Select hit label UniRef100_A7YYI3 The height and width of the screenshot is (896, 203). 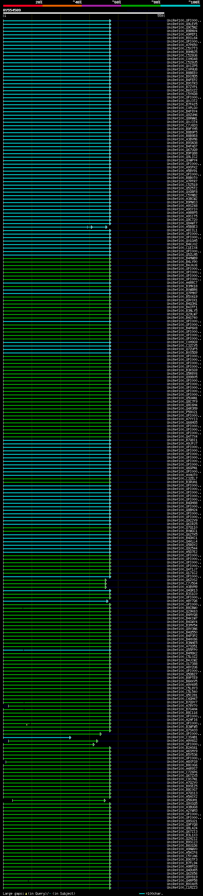[182, 419]
